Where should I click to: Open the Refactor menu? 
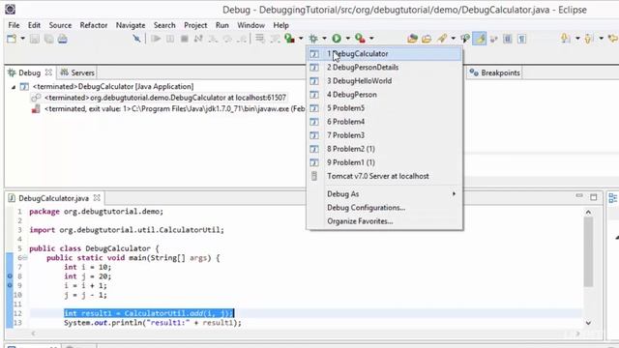[x=94, y=25]
